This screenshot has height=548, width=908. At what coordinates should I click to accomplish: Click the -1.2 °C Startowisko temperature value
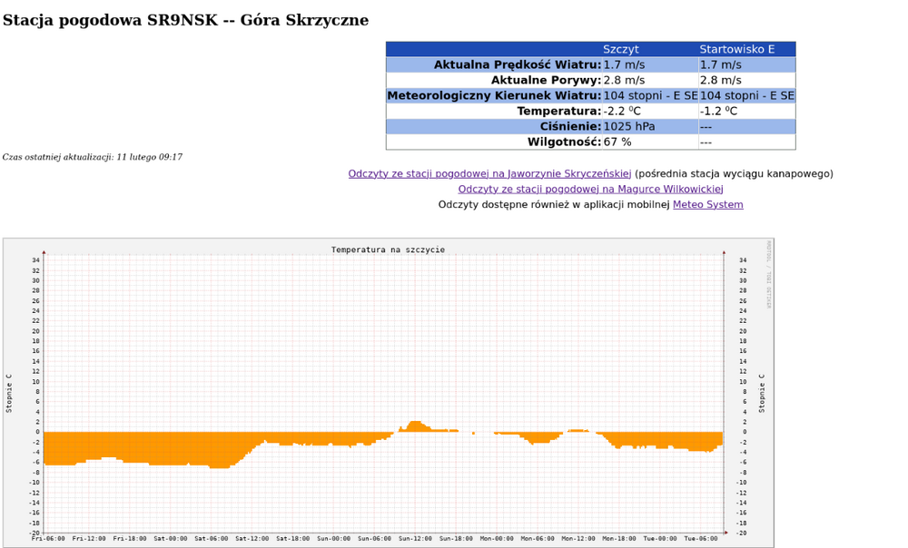point(718,112)
